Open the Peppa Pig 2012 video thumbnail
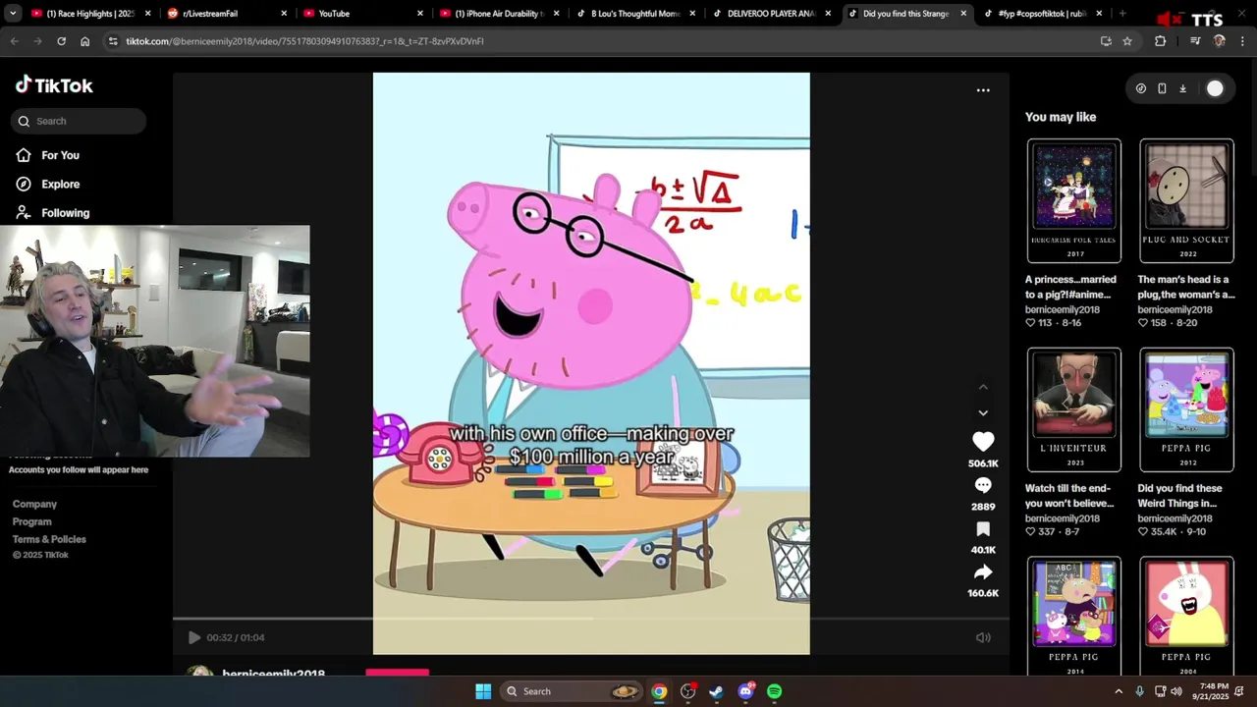This screenshot has height=707, width=1257. click(x=1186, y=409)
